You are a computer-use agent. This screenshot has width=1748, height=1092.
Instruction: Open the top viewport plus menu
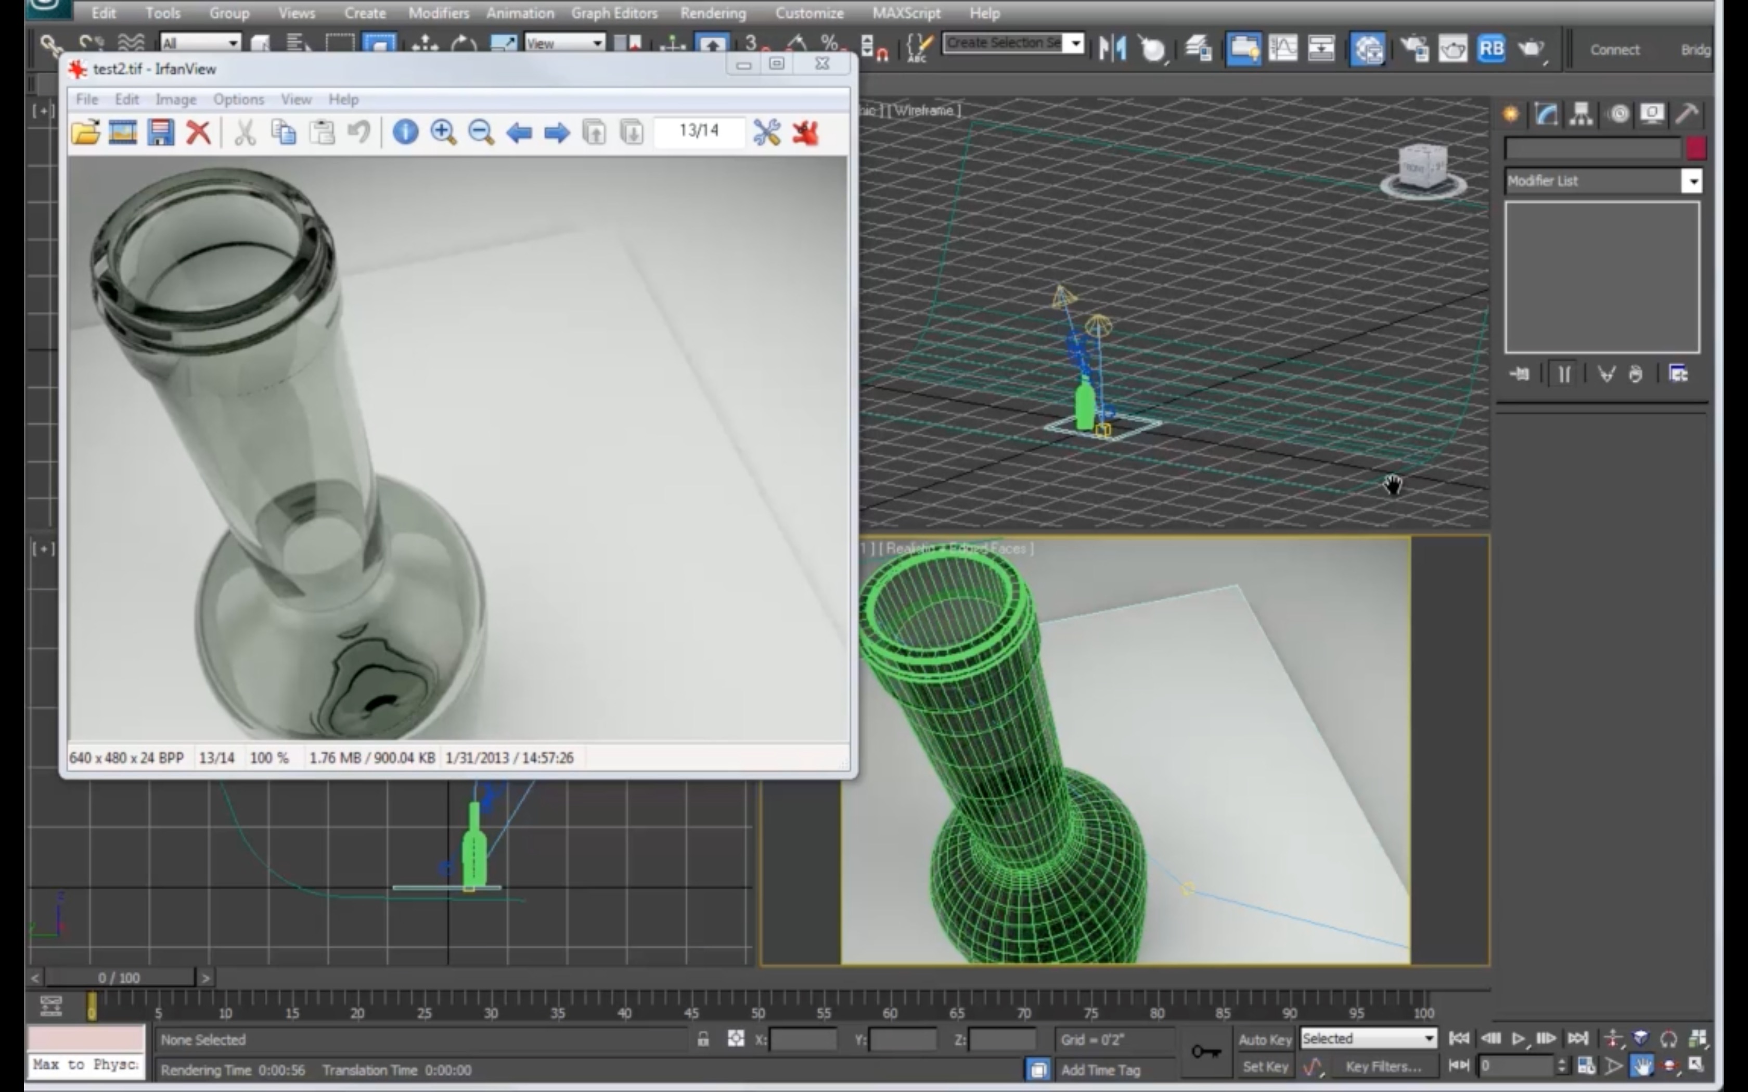click(43, 110)
